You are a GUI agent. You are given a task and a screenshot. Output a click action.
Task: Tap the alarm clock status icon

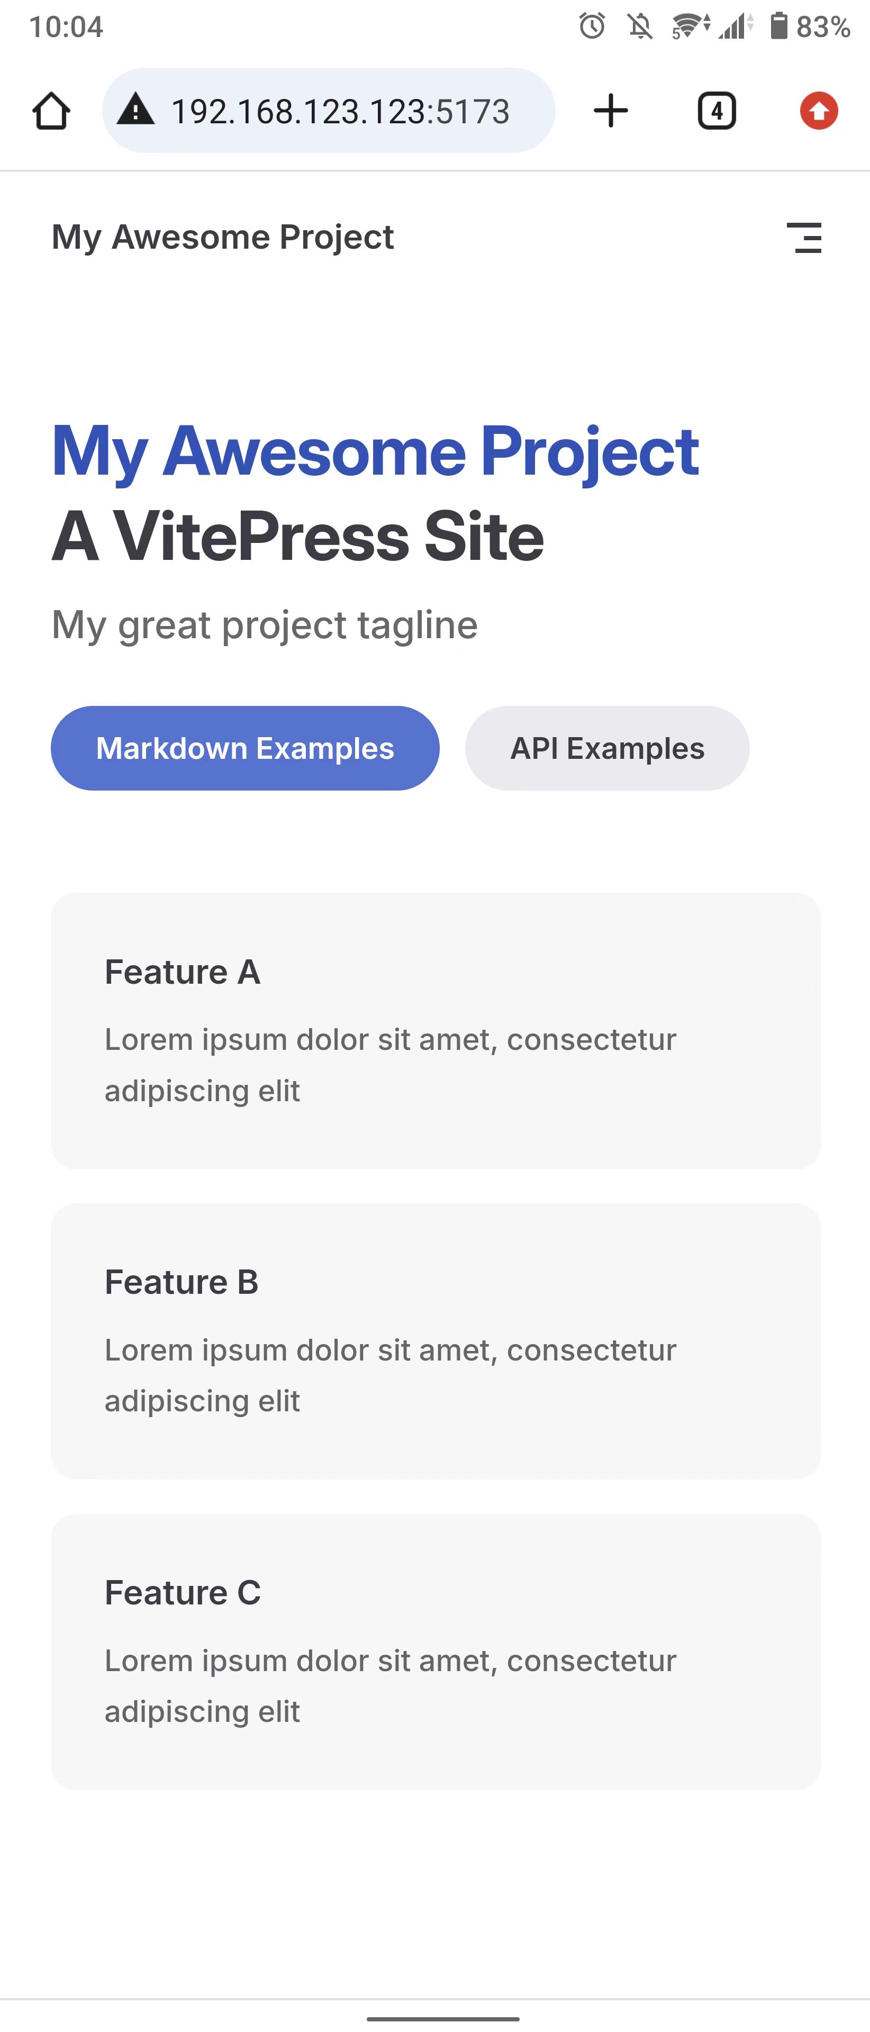click(592, 27)
